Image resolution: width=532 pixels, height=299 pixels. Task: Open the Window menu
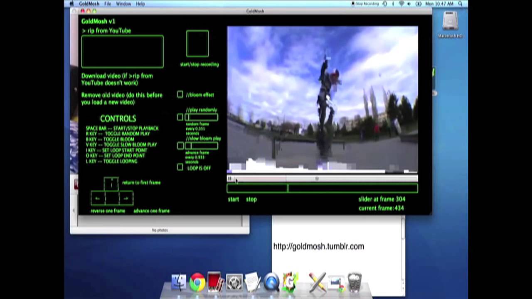[123, 4]
